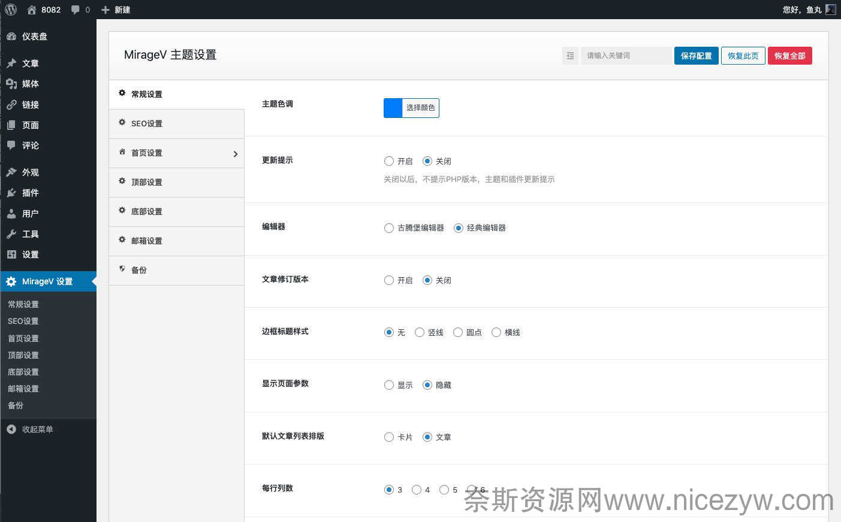The image size is (841, 522).
Task: Set 每行列数 to 4
Action: pos(416,490)
